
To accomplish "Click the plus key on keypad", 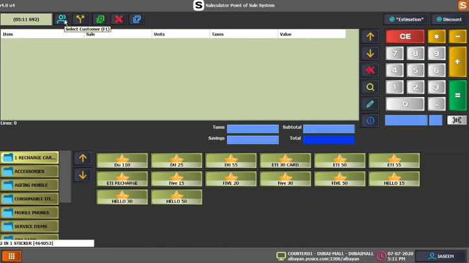I will (x=457, y=62).
